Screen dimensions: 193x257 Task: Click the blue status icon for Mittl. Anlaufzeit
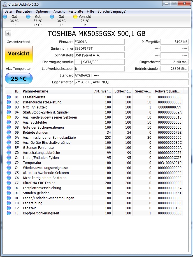click(9, 107)
